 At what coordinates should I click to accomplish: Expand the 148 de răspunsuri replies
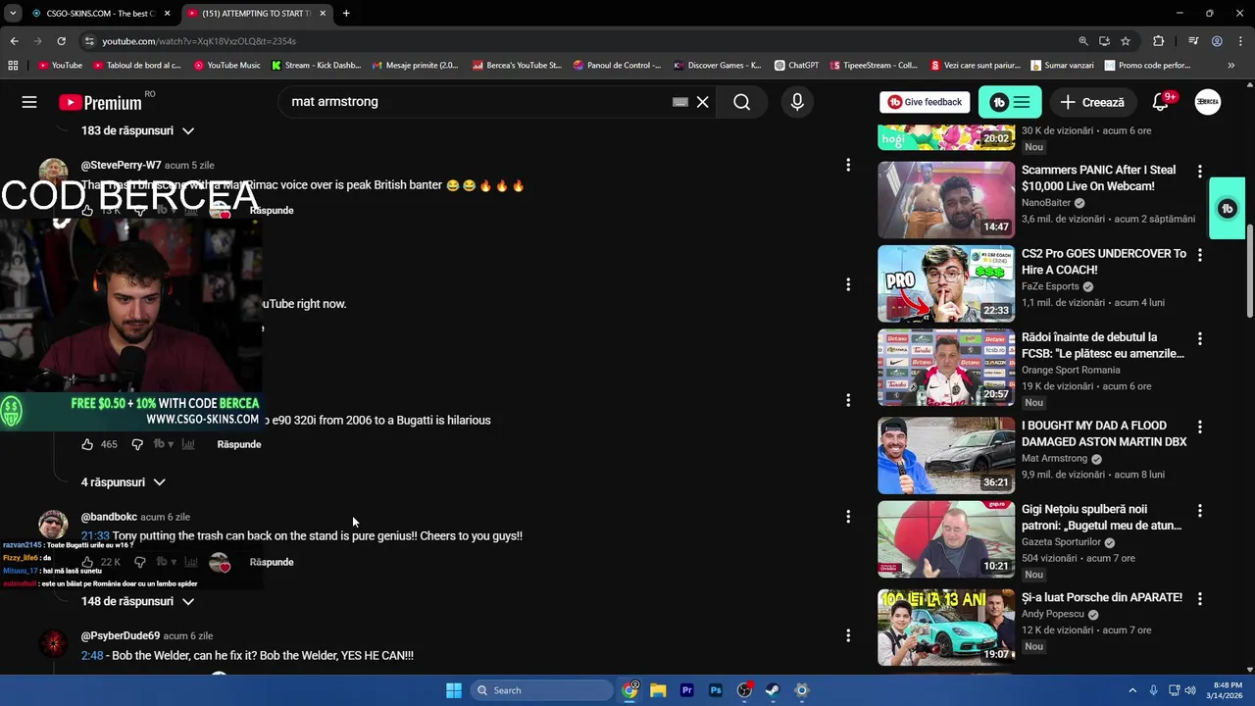138,601
